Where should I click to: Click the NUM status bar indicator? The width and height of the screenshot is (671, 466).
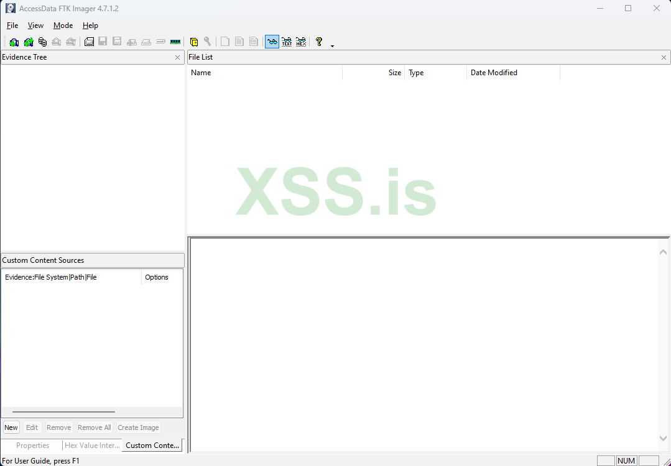626,461
